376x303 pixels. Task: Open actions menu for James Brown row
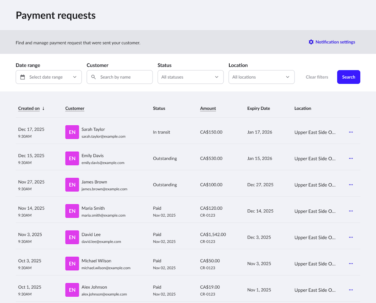pos(351,185)
